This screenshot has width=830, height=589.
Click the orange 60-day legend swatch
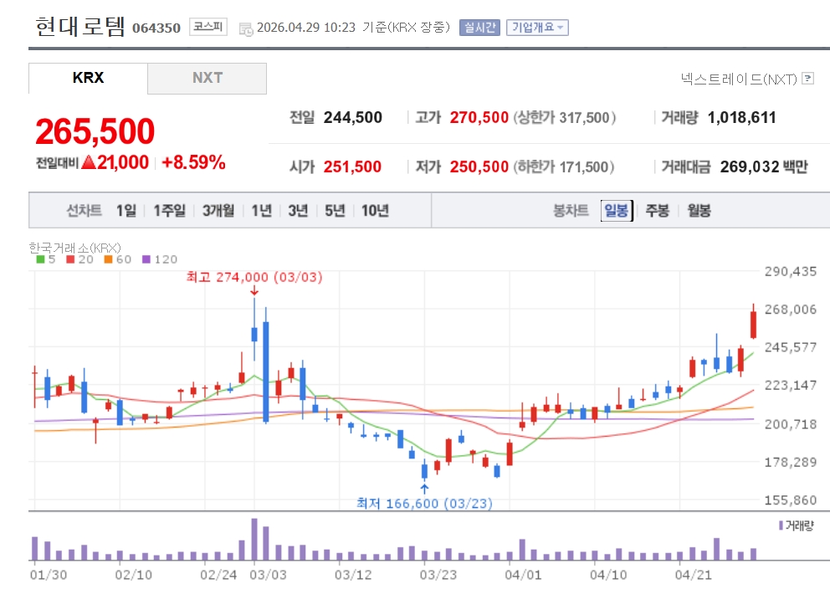108,259
